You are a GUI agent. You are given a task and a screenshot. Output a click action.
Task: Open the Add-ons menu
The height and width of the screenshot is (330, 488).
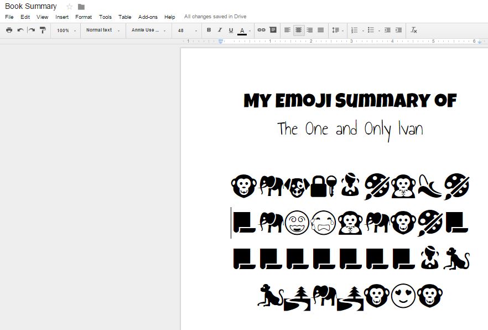coord(148,17)
